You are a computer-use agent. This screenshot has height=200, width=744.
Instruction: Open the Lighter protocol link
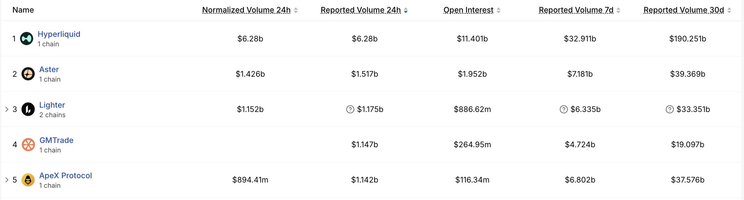tap(52, 105)
